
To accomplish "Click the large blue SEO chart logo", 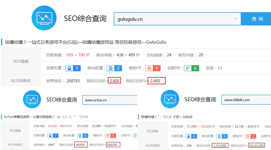I will pos(44,18).
